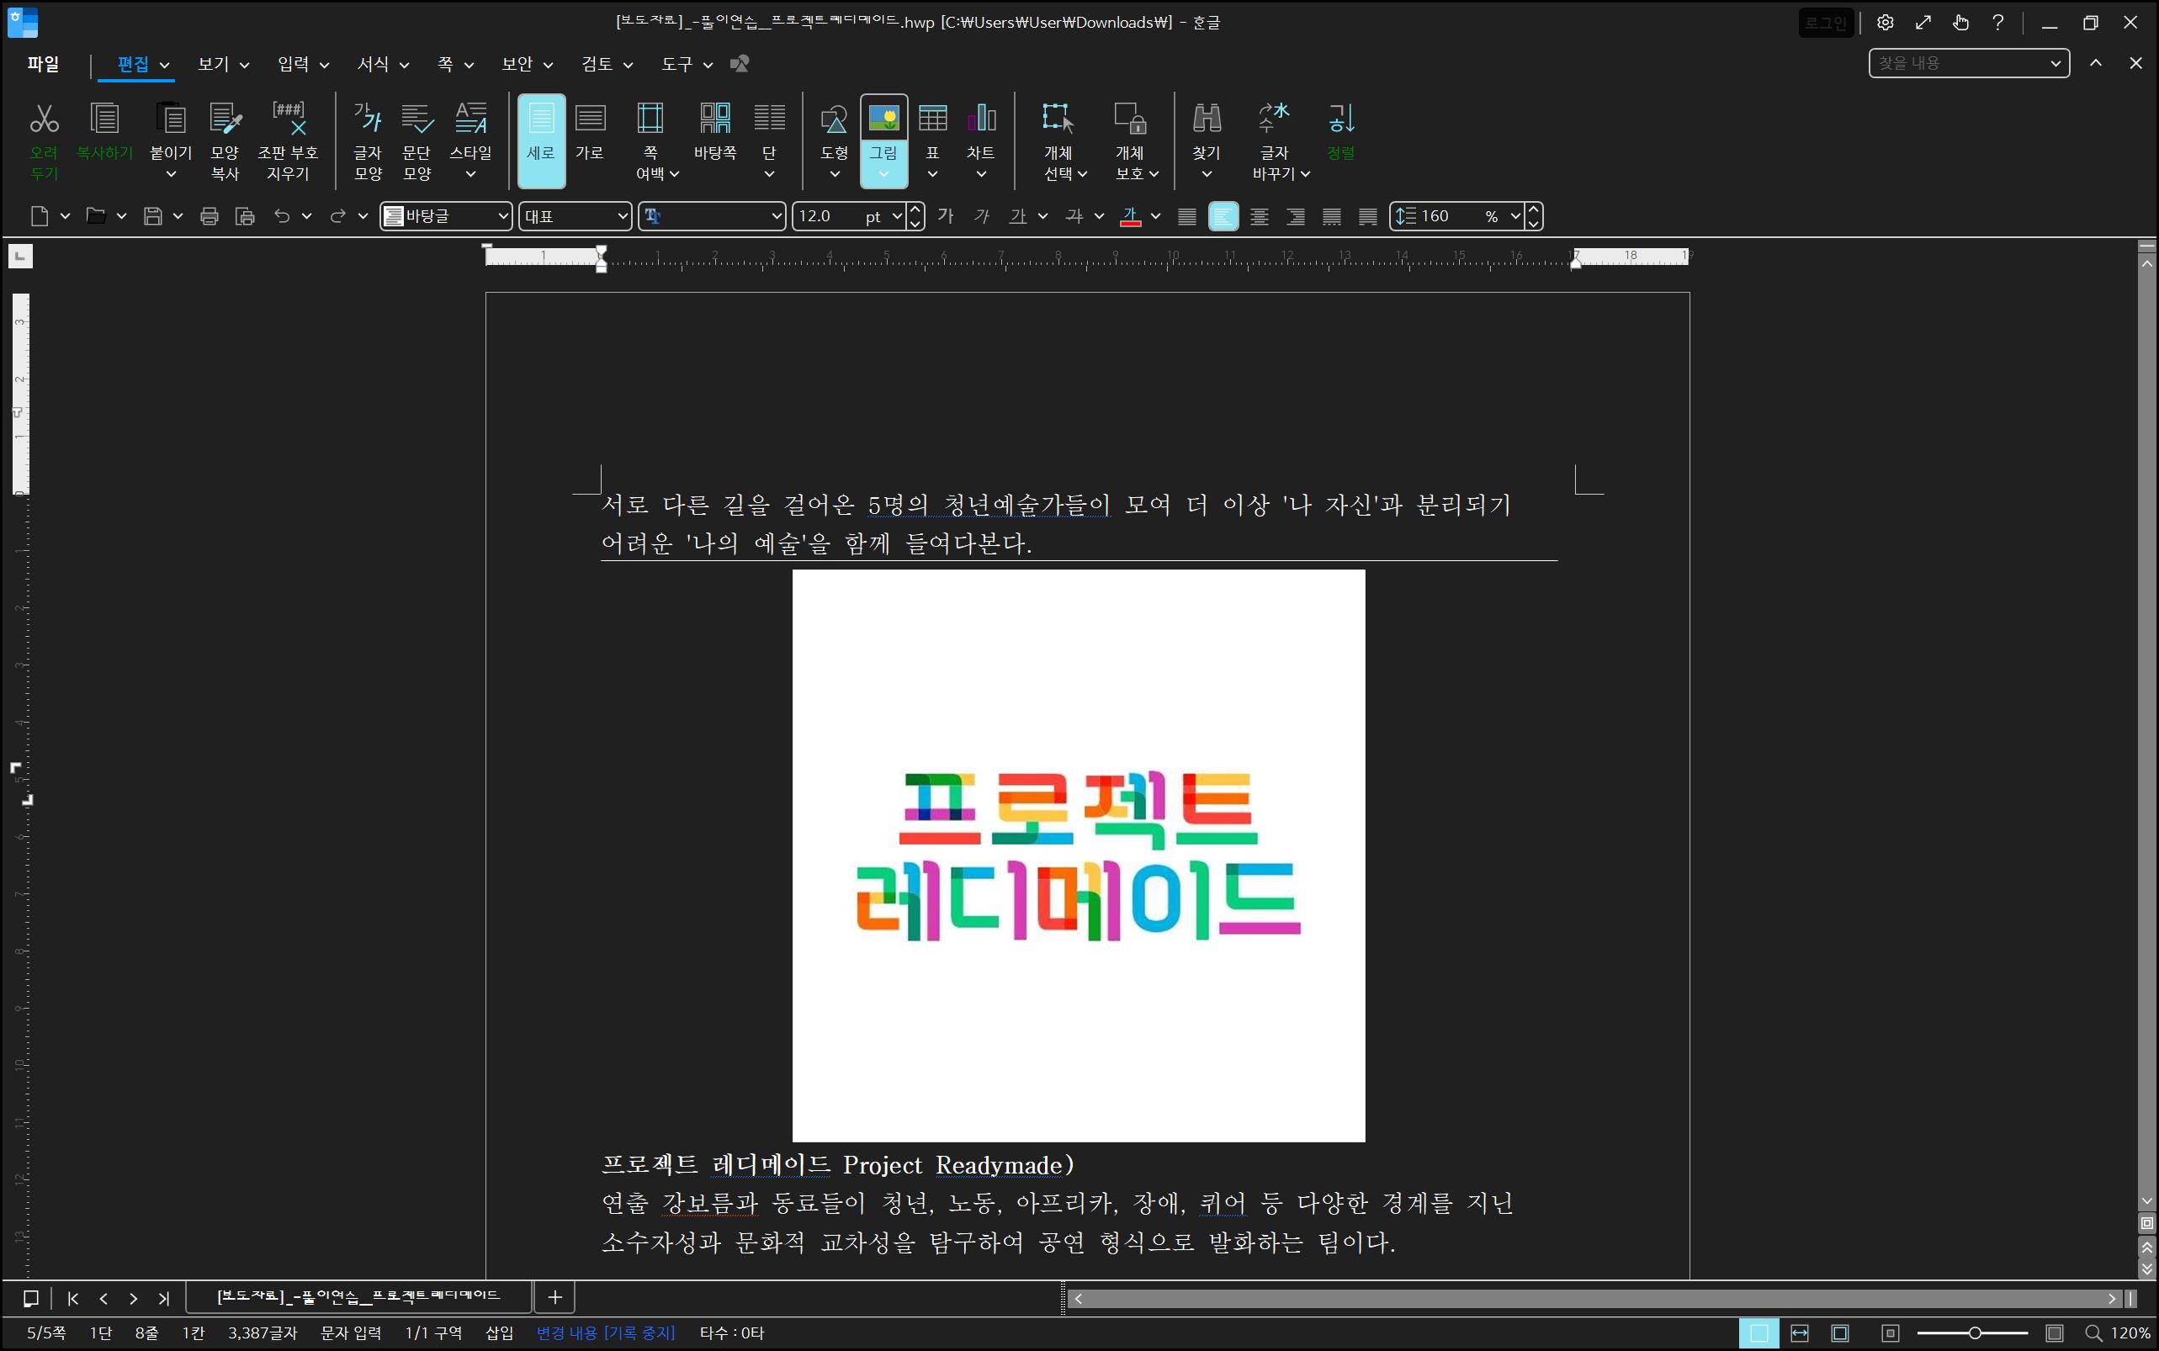
Task: Click the zoom slider in status bar
Action: pos(1975,1333)
